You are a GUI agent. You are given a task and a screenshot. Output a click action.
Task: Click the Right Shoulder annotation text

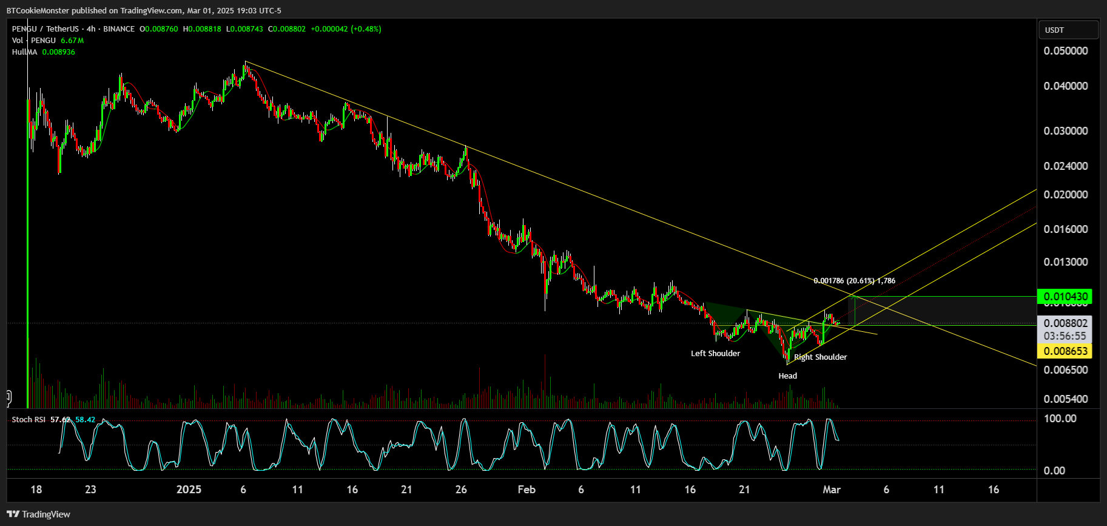(820, 357)
